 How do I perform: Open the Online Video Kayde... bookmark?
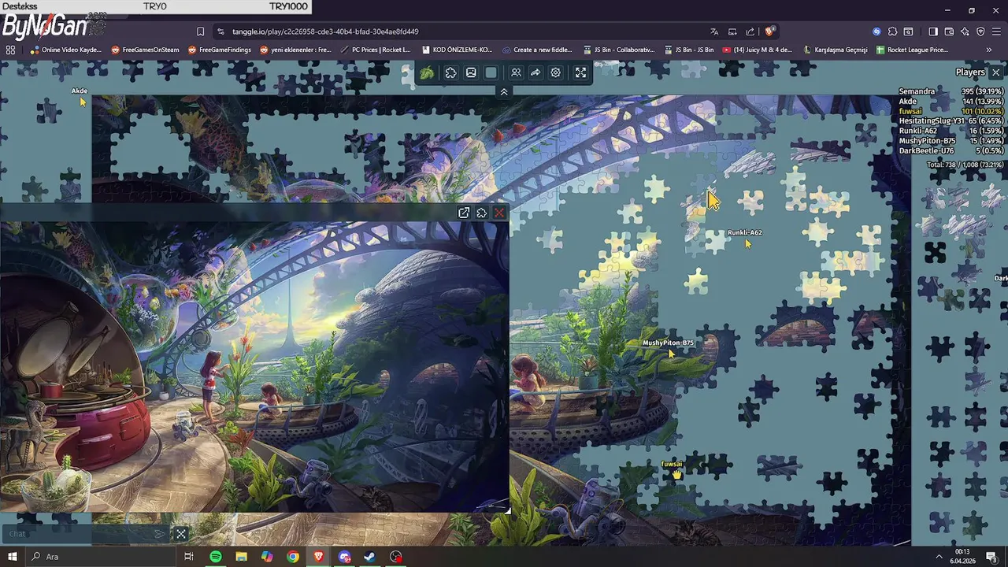coord(66,50)
